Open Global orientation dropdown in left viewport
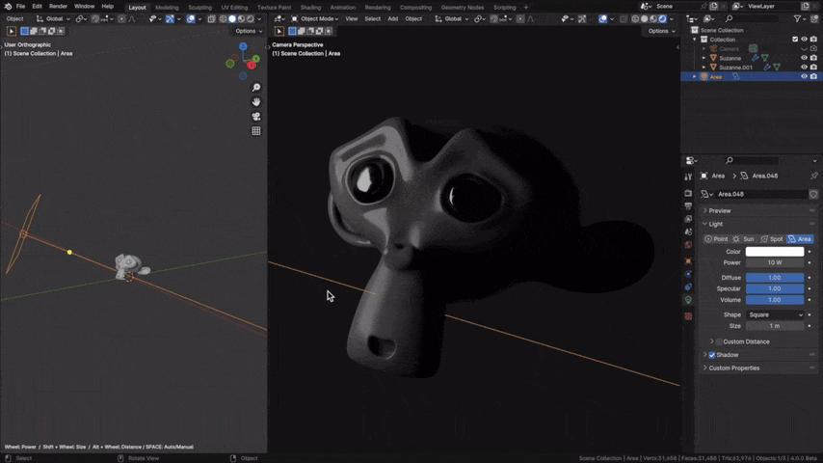This screenshot has height=463, width=823. (x=52, y=19)
